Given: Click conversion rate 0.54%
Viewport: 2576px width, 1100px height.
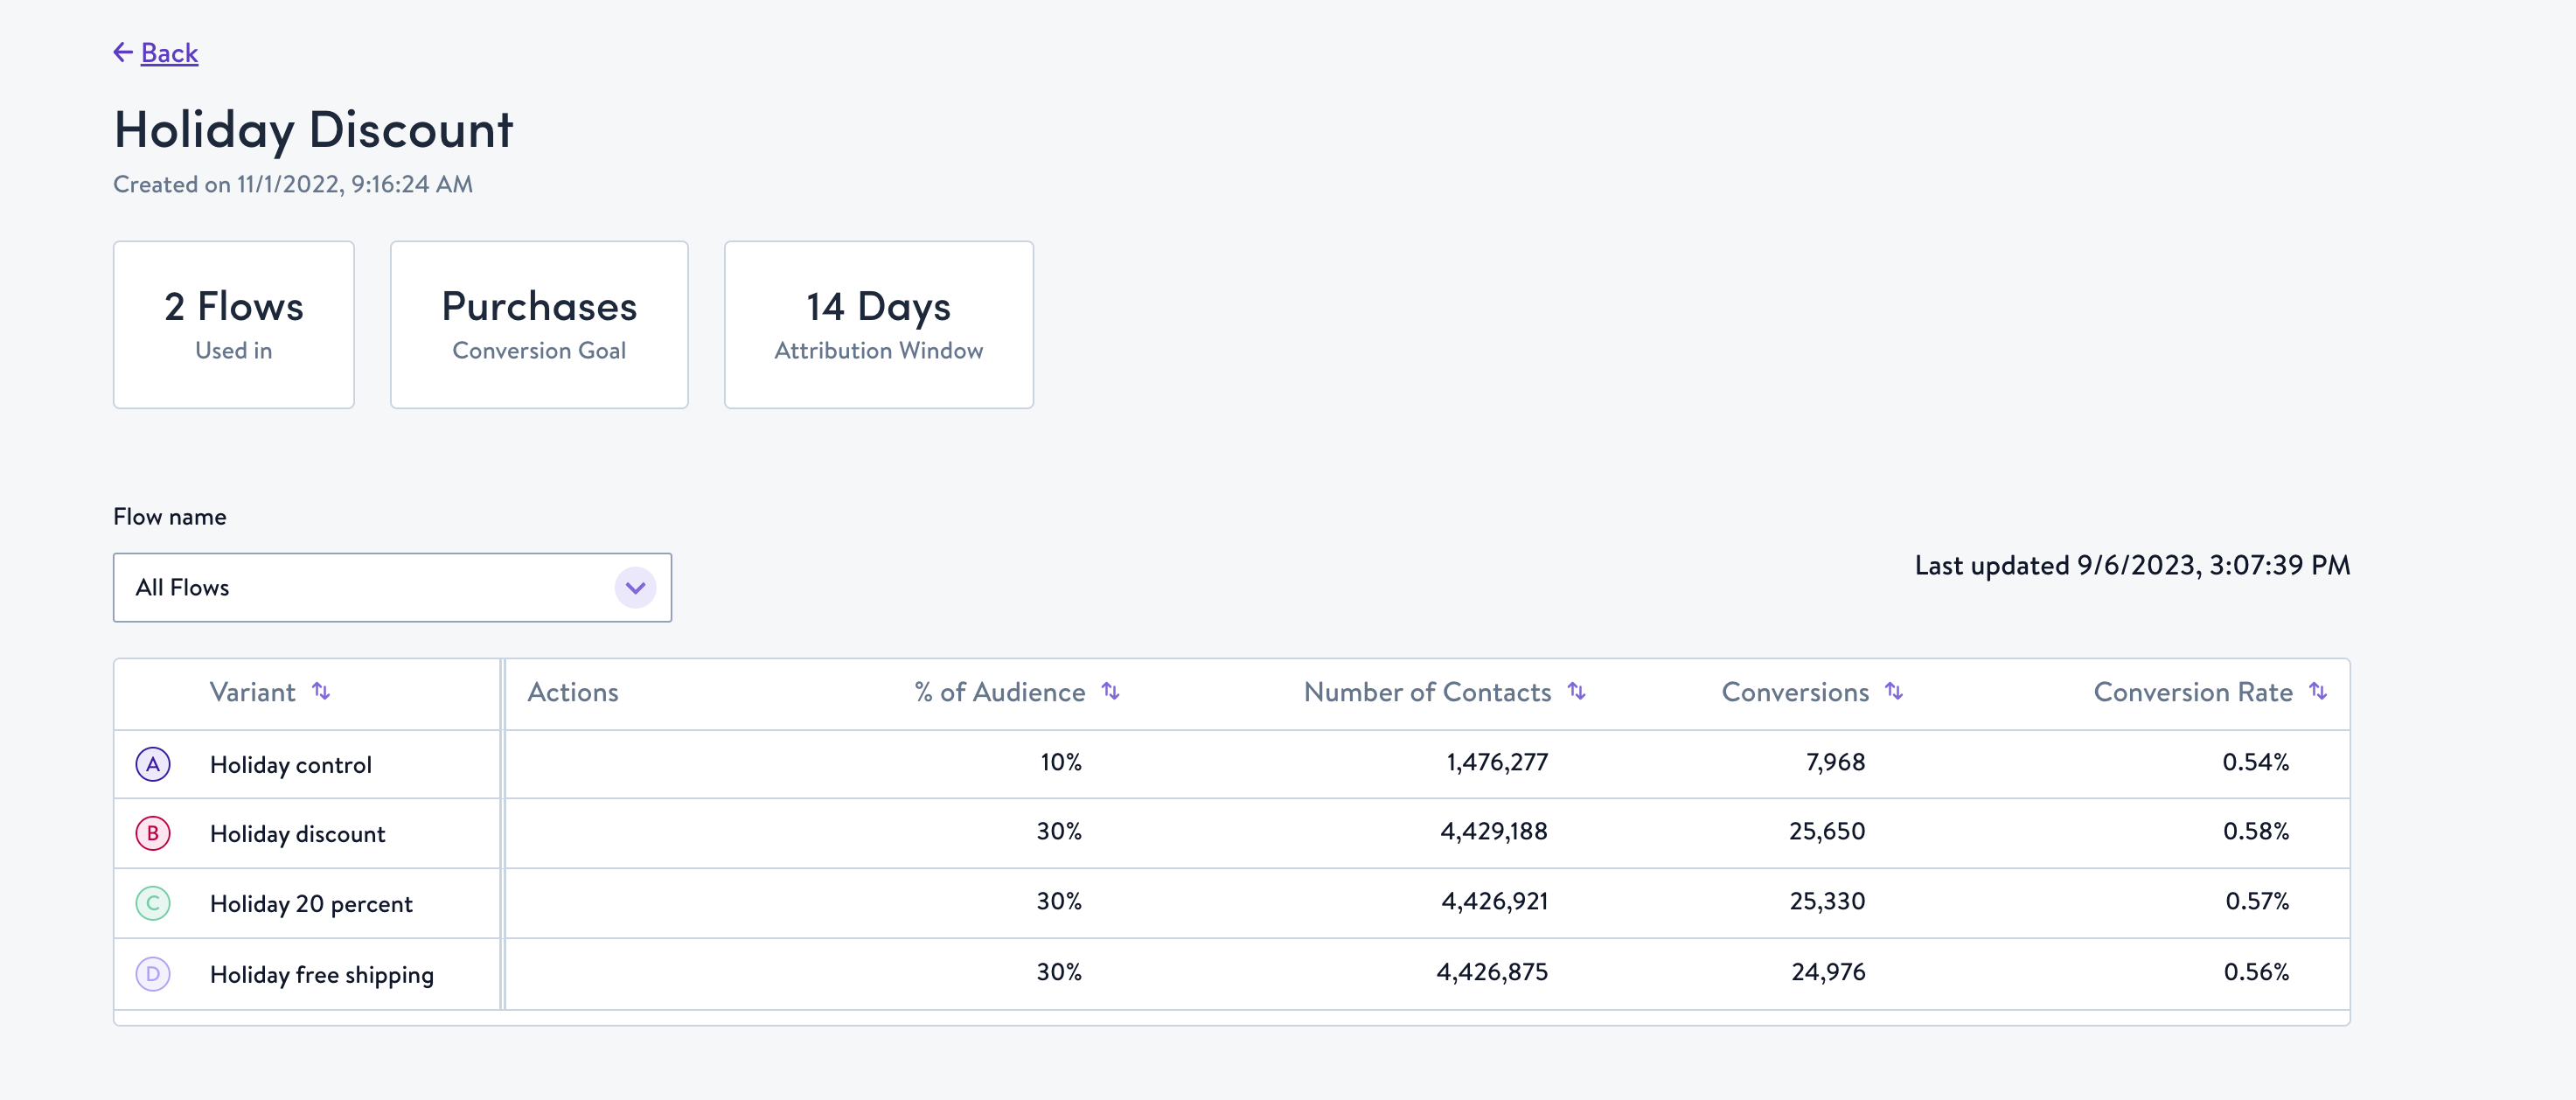Looking at the screenshot, I should (2256, 762).
